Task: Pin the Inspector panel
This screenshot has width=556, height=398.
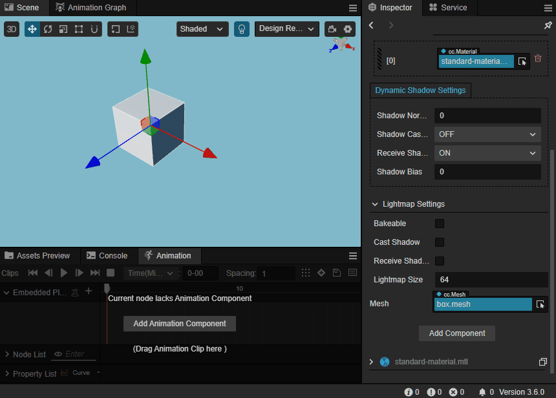Action: click(548, 25)
